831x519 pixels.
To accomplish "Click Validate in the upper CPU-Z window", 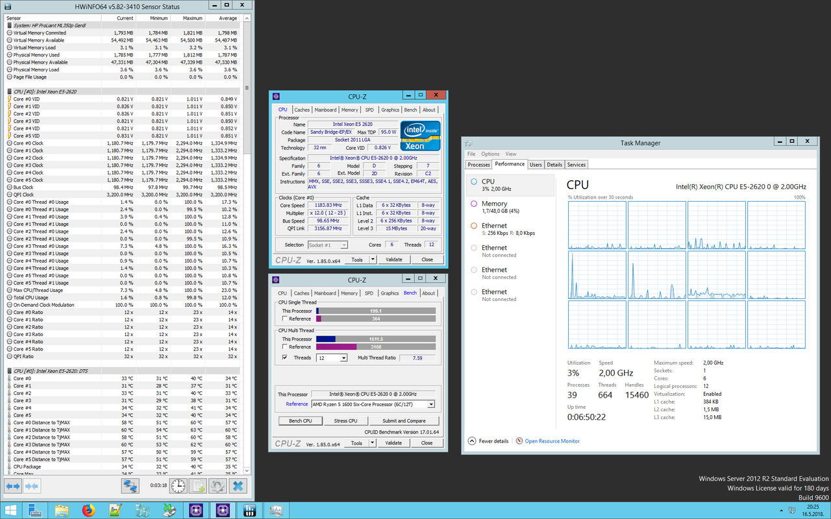I will tap(393, 259).
